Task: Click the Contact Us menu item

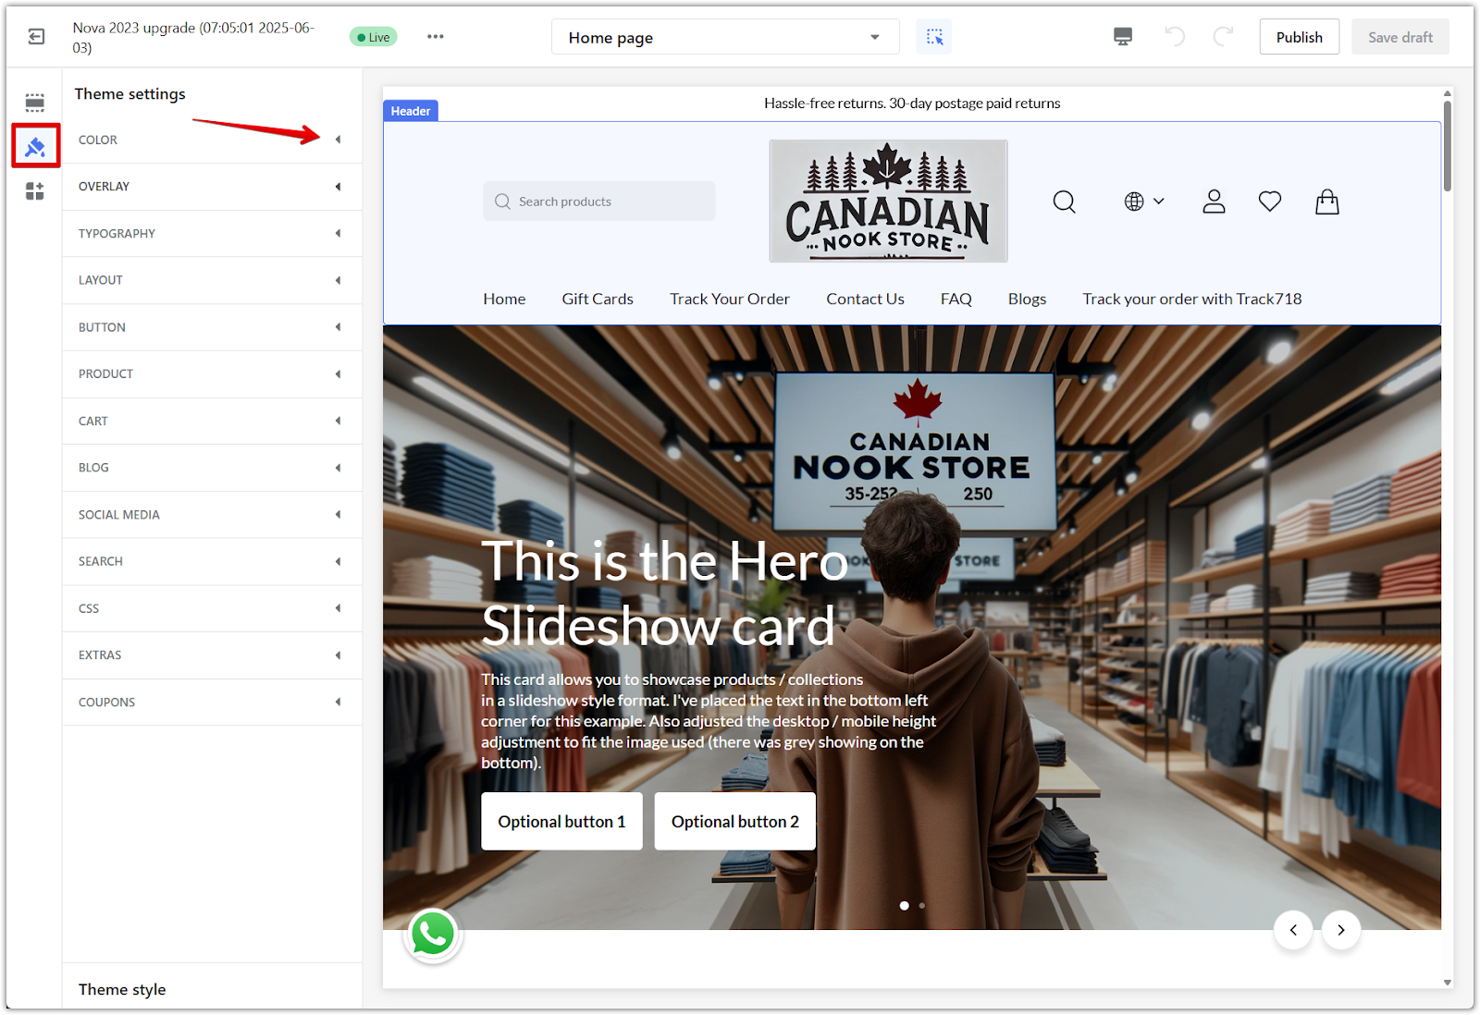Action: point(865,299)
